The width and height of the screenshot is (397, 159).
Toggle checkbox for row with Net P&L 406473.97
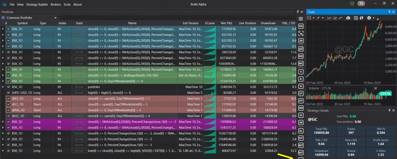click(9, 151)
